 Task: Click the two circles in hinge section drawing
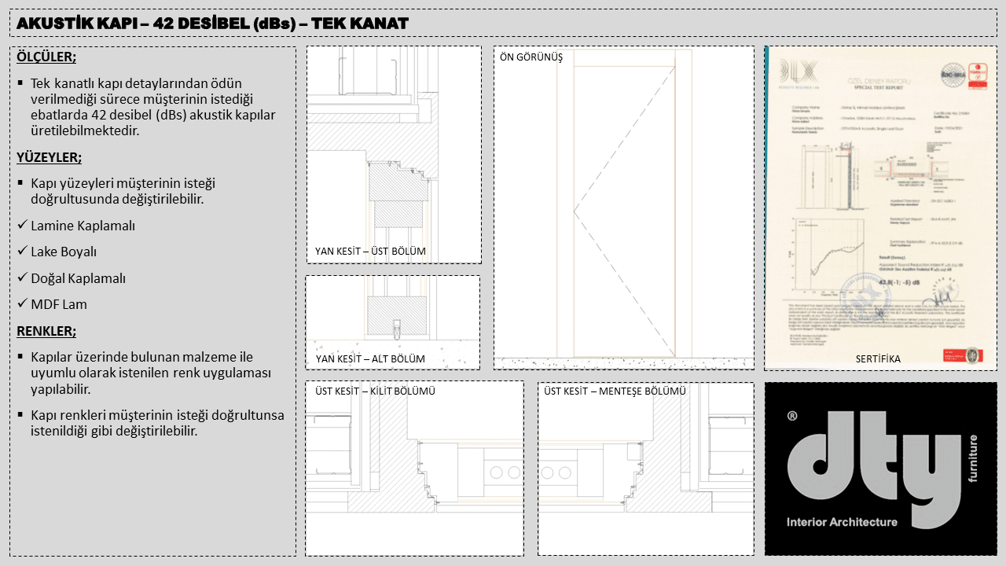coord(556,472)
